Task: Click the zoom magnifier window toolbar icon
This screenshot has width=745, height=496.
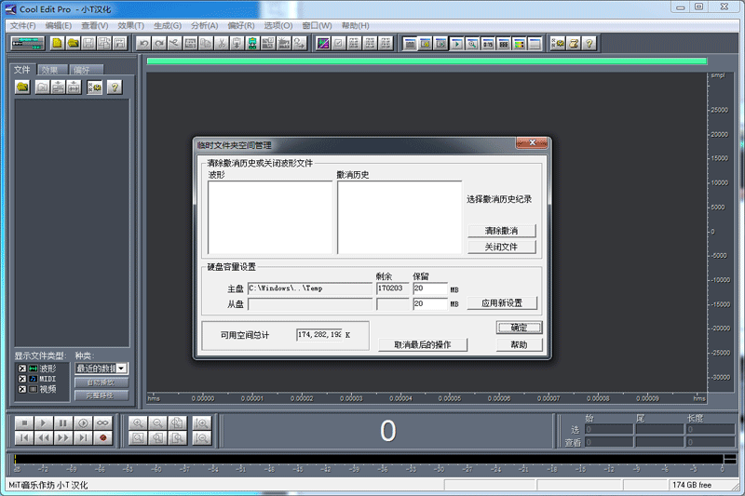Action: (x=472, y=44)
